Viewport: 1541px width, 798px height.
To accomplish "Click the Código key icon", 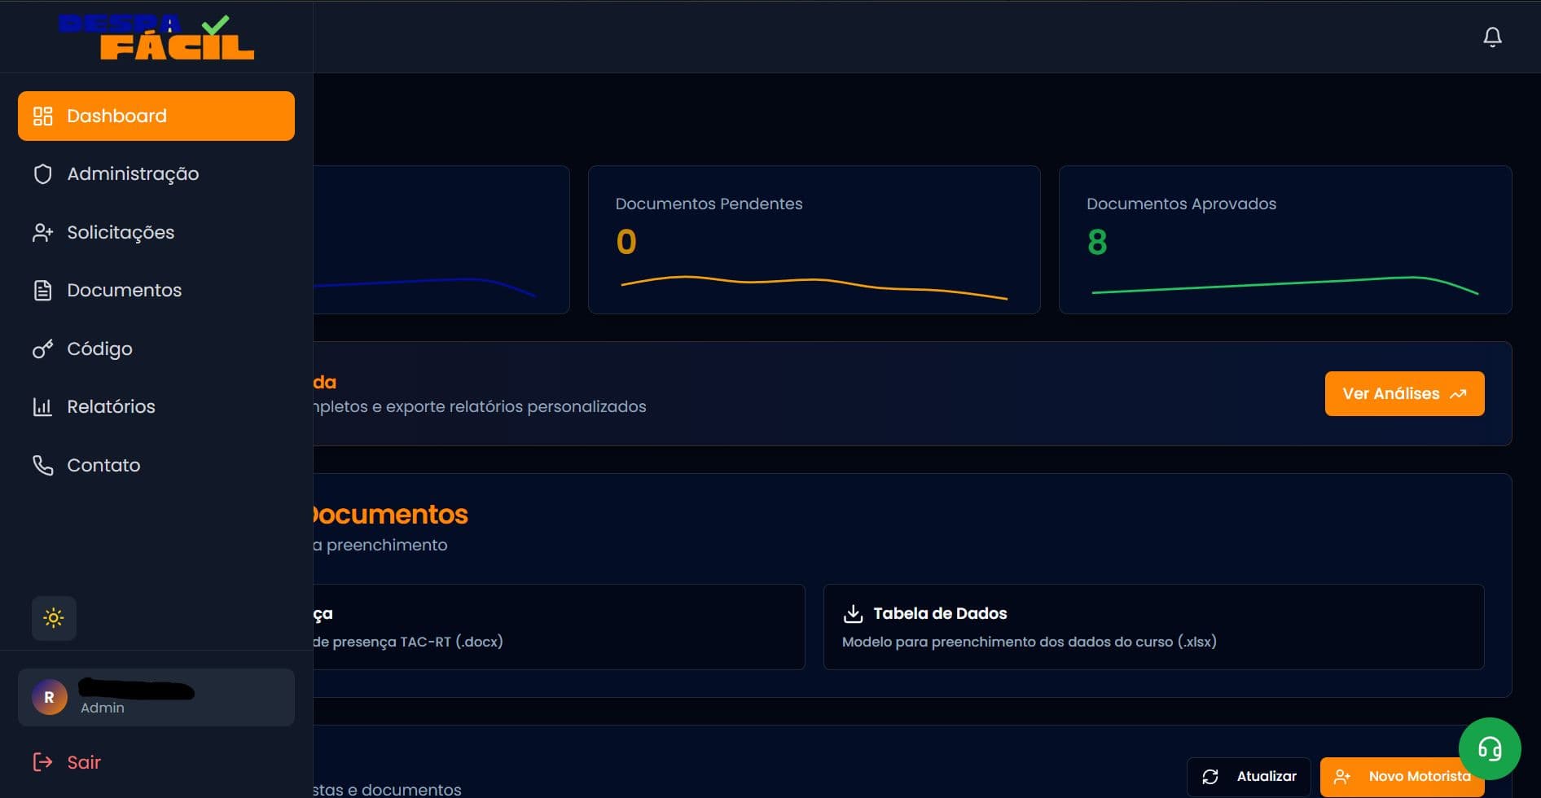I will (42, 349).
